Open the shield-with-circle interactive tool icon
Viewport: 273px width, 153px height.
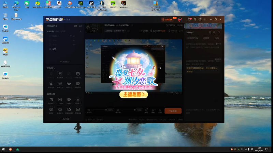point(60,74)
